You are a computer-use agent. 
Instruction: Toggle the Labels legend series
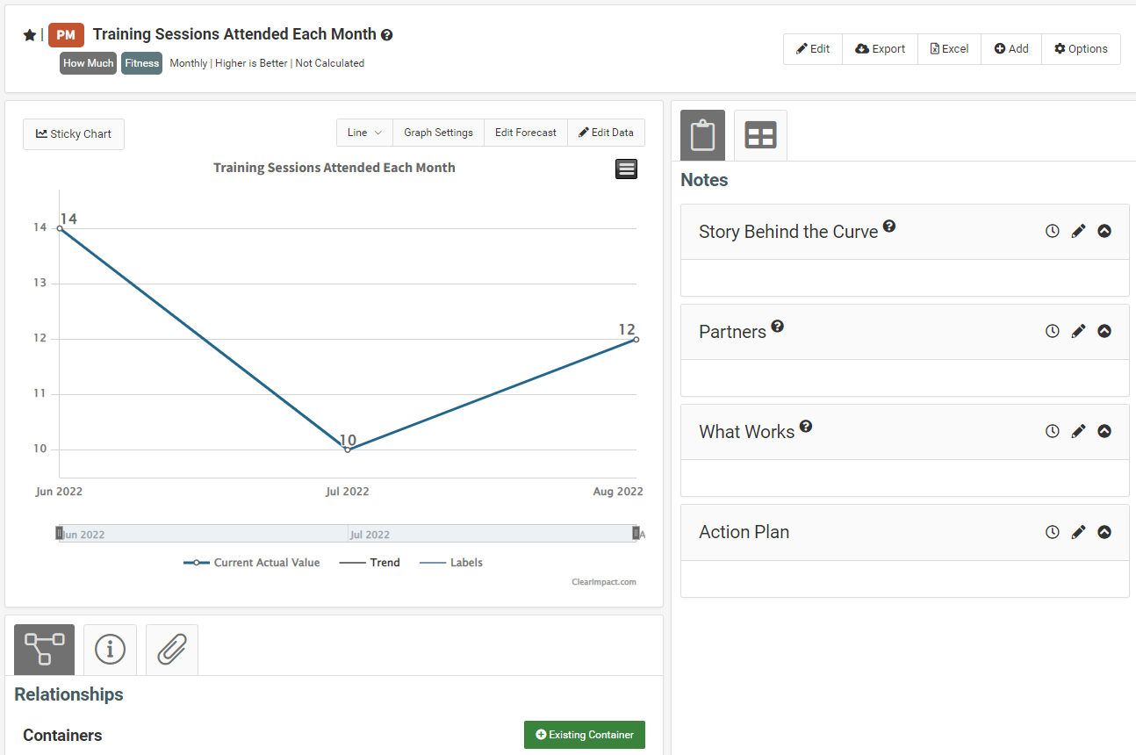[451, 563]
